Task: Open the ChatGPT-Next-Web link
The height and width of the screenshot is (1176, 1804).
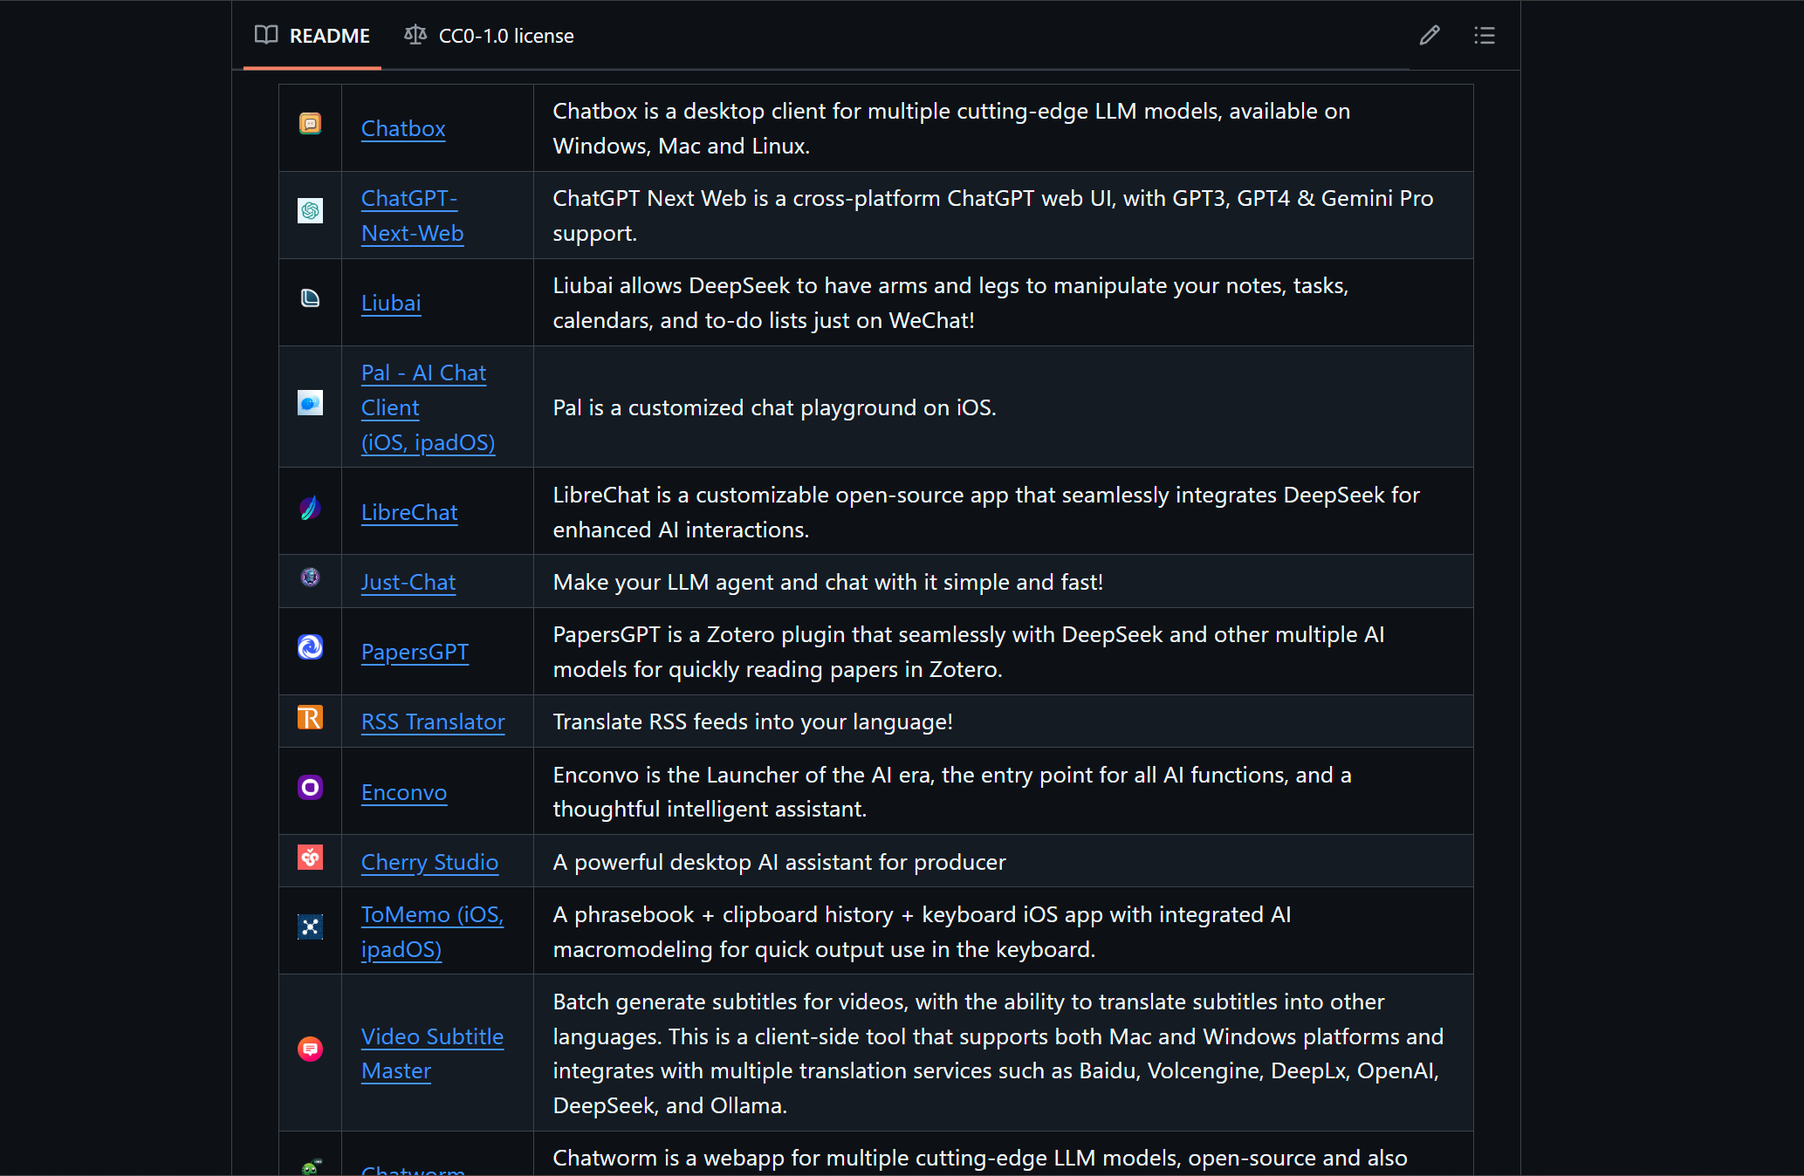Action: 412,215
